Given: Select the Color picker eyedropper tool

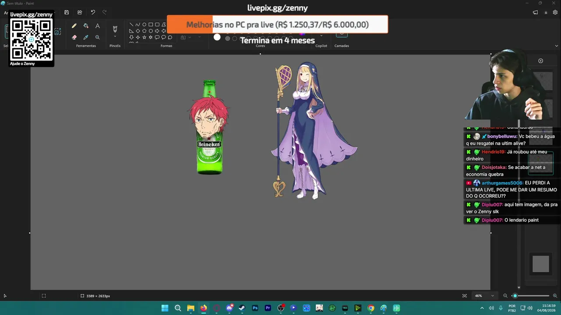Looking at the screenshot, I should click(x=86, y=38).
